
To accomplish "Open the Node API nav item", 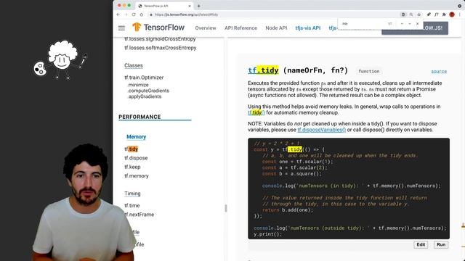I will click(x=276, y=28).
